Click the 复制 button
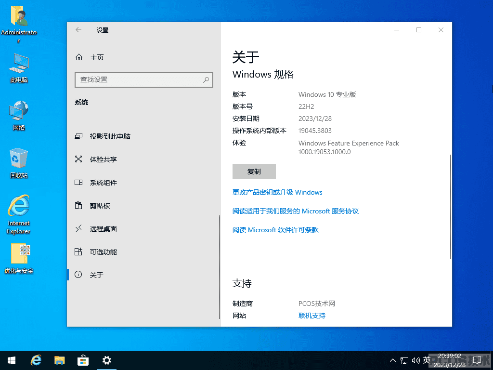Screen dimensions: 493x370 pyautogui.click(x=254, y=171)
